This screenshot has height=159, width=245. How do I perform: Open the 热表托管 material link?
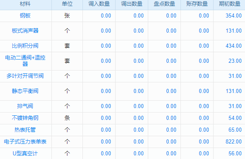[25, 130]
